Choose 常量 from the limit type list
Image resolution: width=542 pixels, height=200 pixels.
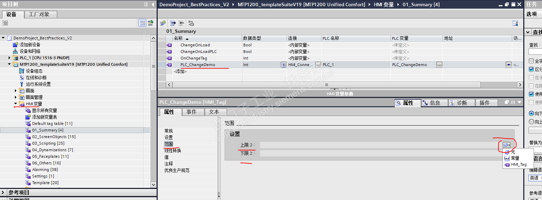[515, 158]
